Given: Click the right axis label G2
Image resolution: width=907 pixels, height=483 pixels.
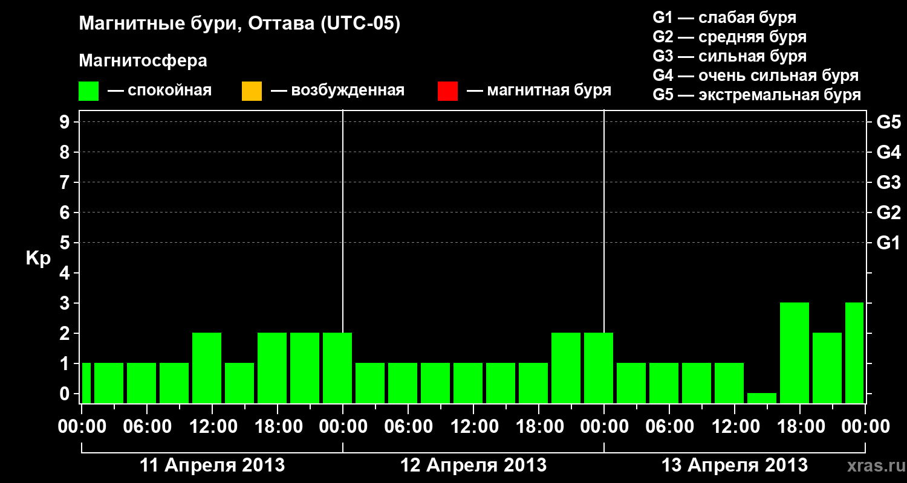Looking at the screenshot, I should pos(888,213).
